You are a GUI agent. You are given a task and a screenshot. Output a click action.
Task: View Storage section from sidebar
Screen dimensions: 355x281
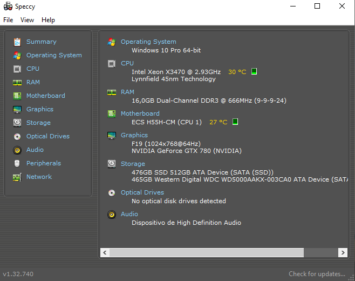tap(38, 123)
